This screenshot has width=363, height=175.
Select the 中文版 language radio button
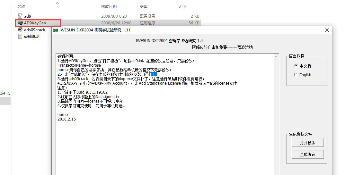click(296, 66)
